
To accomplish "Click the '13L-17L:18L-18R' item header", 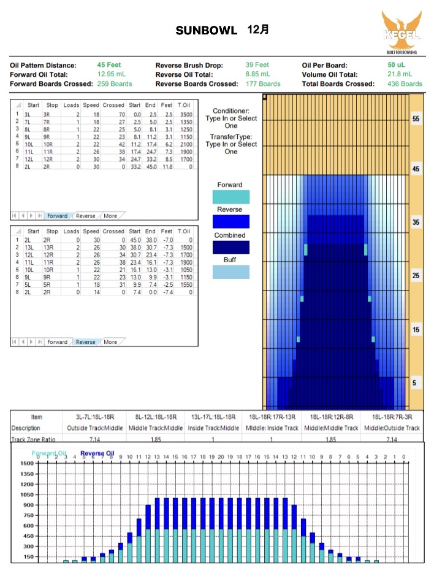I will (213, 417).
